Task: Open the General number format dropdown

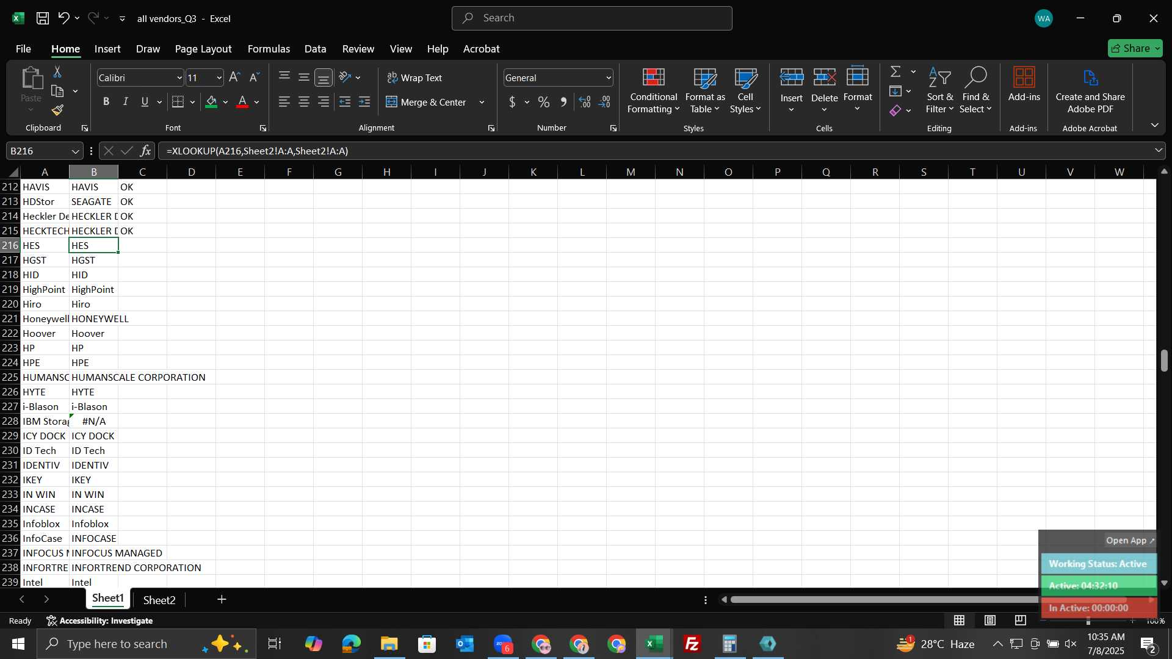Action: click(609, 77)
